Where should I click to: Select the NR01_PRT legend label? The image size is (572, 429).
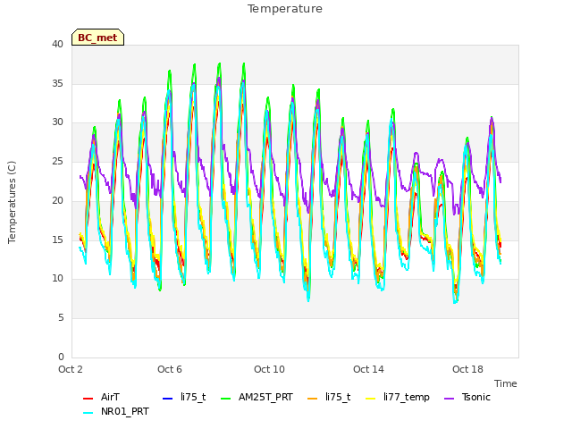[125, 411]
